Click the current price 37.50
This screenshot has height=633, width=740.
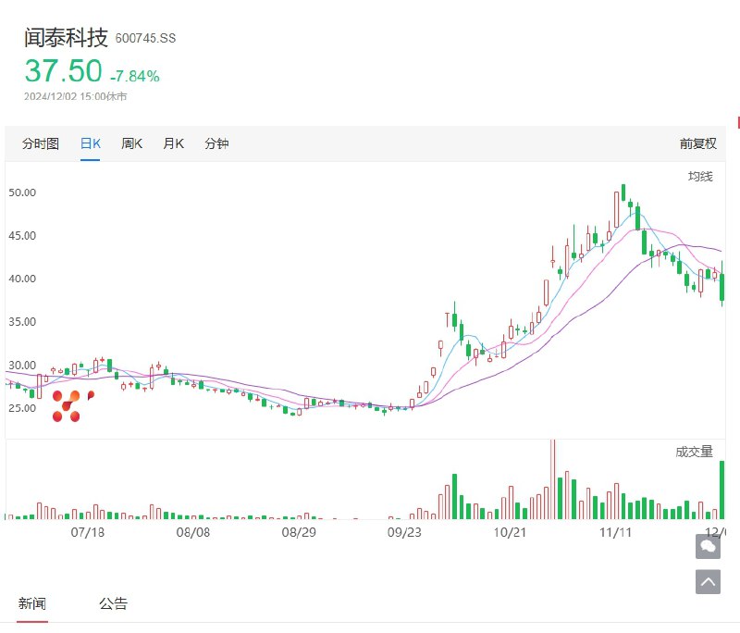(63, 71)
